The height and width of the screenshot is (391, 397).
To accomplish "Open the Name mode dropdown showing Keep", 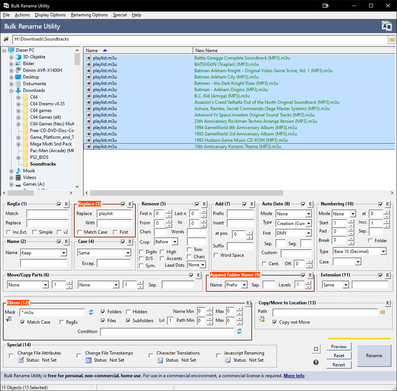I will (43, 253).
